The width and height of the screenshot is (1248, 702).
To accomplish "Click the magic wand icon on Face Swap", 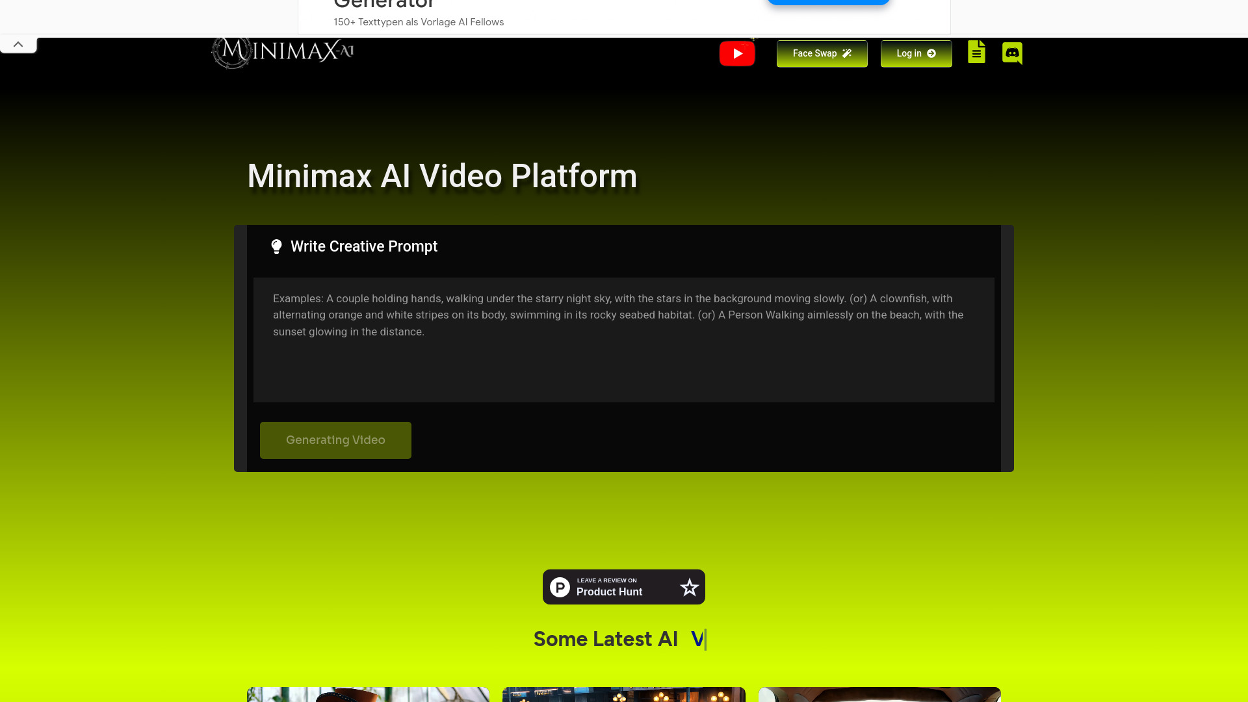I will [846, 53].
